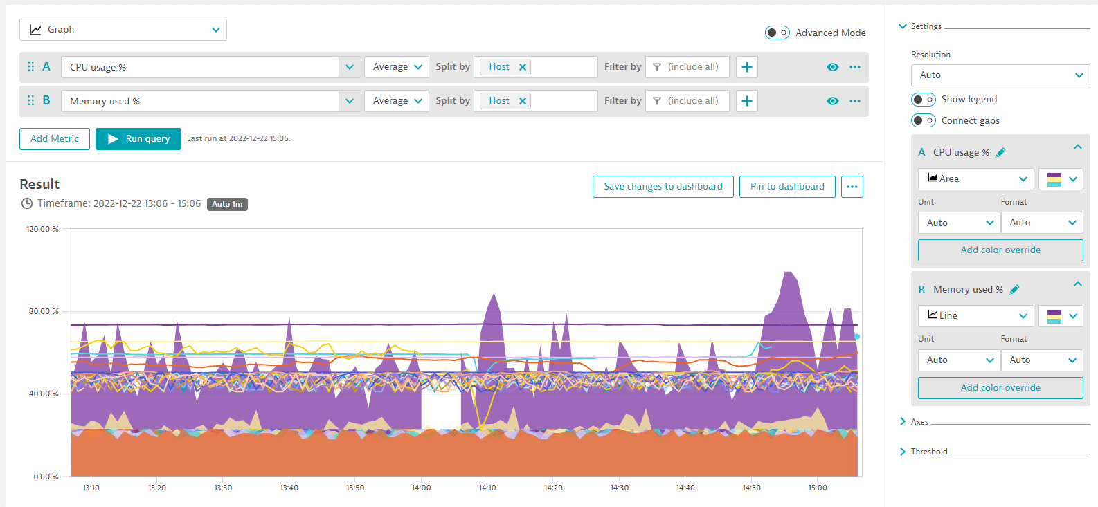The height and width of the screenshot is (507, 1098).
Task: Remove the Host split tag in row B
Action: (x=523, y=101)
